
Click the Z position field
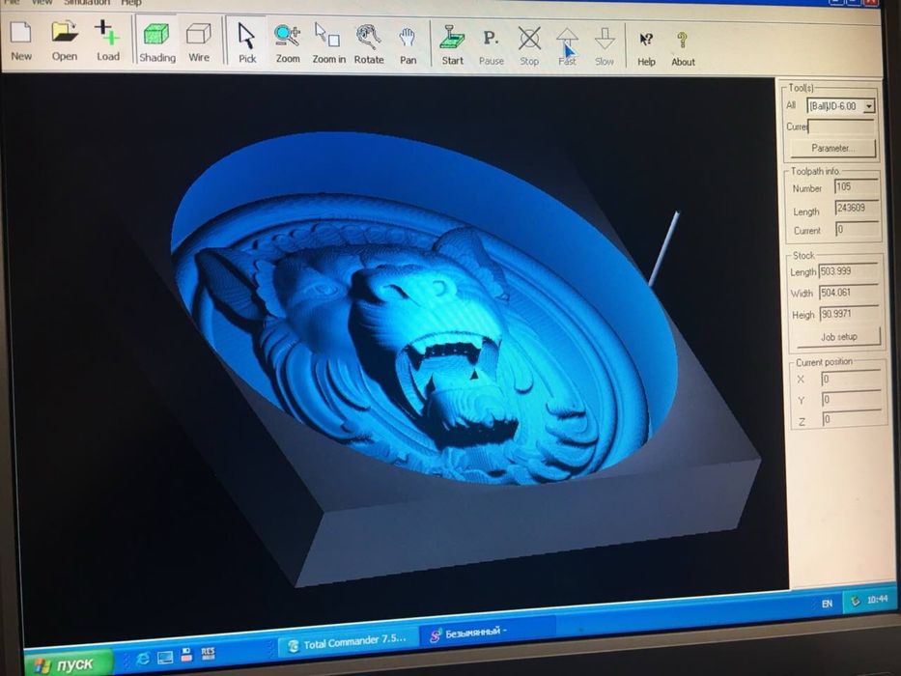(853, 420)
